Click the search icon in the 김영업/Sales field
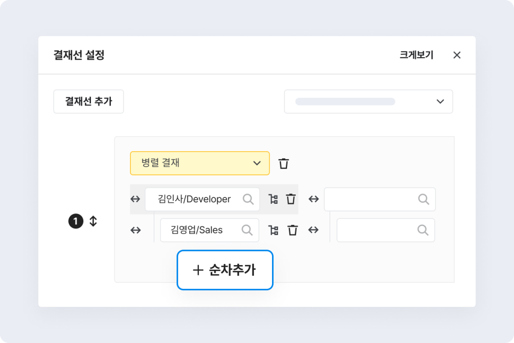The width and height of the screenshot is (514, 343). pyautogui.click(x=247, y=230)
